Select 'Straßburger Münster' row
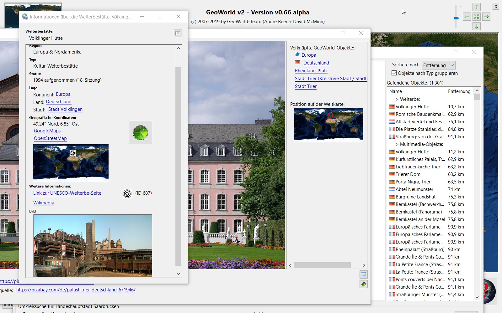Screen dimensions: 502x313 pos(430,295)
